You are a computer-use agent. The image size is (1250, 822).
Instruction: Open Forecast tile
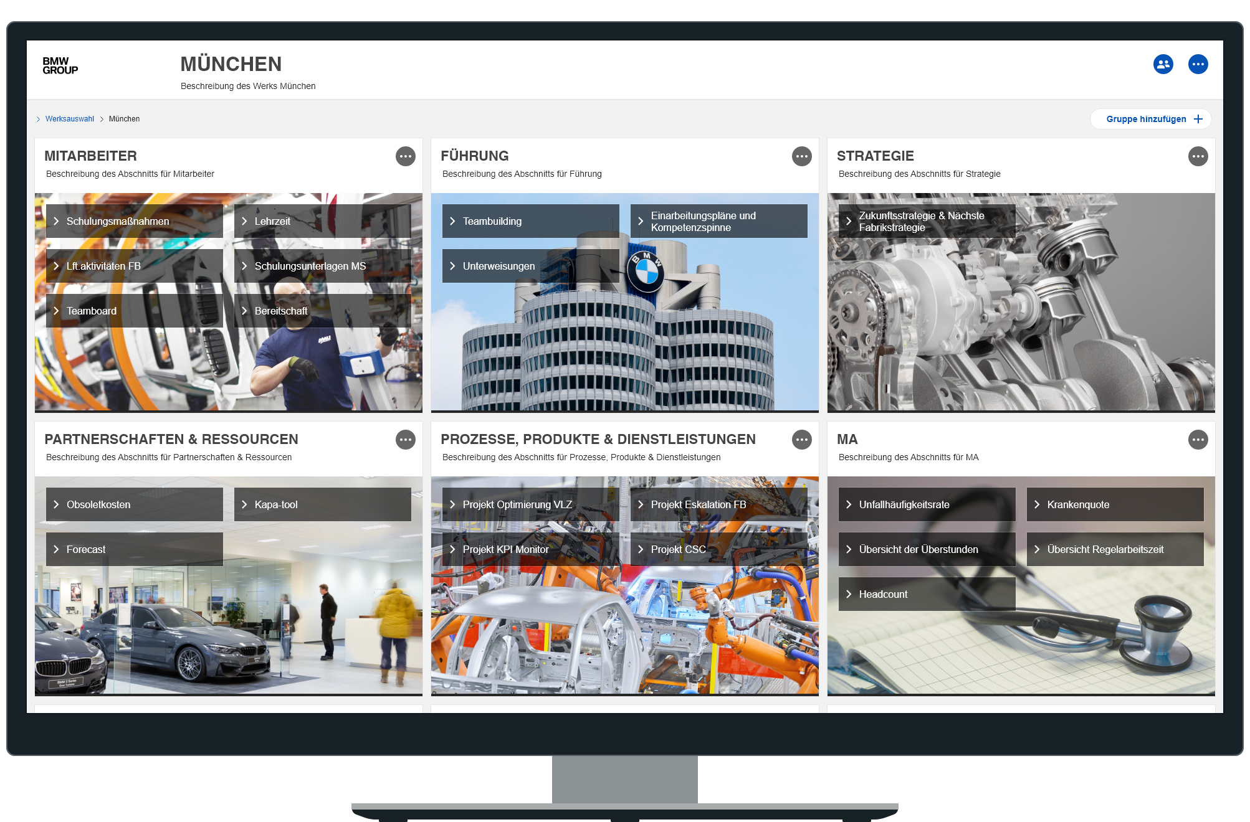point(135,549)
